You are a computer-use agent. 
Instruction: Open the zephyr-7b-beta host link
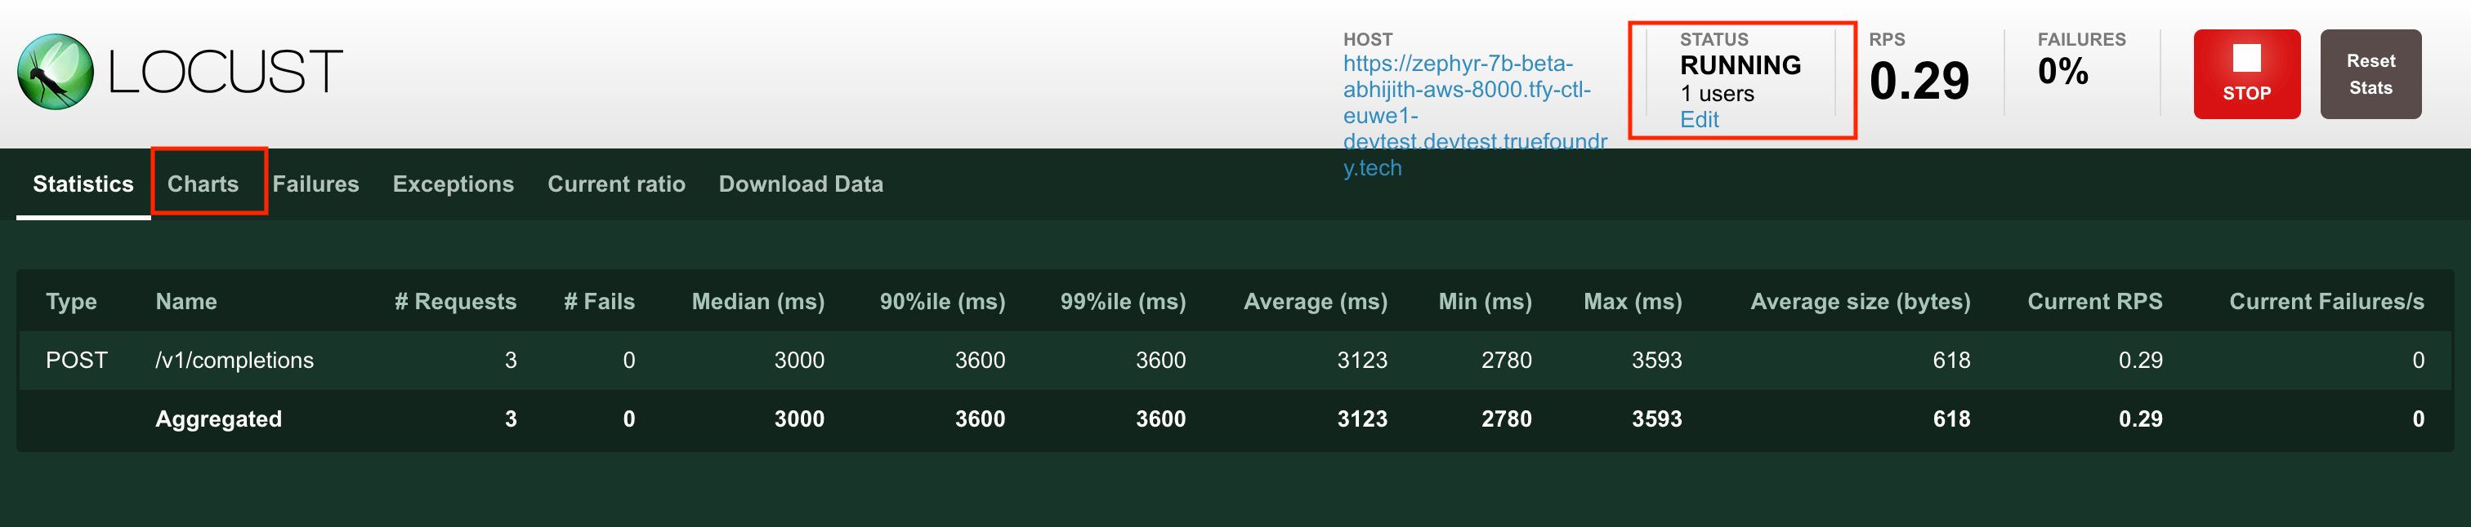pos(1474,116)
